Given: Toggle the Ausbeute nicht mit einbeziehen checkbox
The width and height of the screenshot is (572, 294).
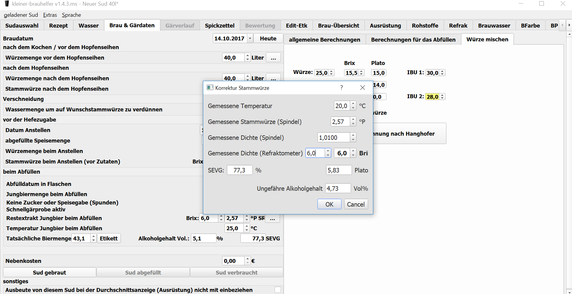Looking at the screenshot, I should click(x=278, y=290).
